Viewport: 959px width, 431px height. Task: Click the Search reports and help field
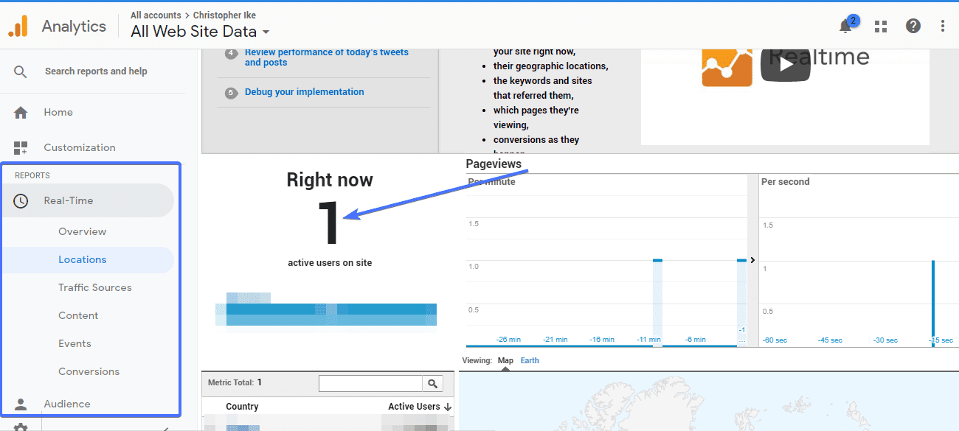(96, 71)
